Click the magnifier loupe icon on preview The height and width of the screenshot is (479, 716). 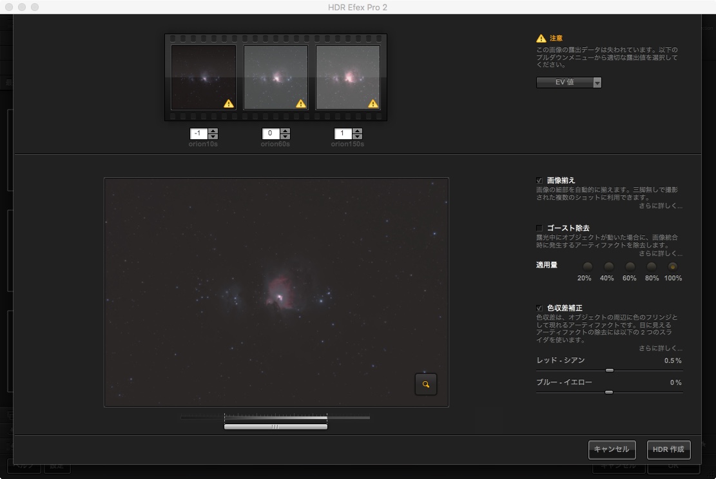pos(425,384)
